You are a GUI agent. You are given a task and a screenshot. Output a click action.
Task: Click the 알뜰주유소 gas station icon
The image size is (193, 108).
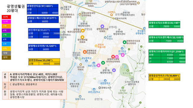(x=80, y=96)
